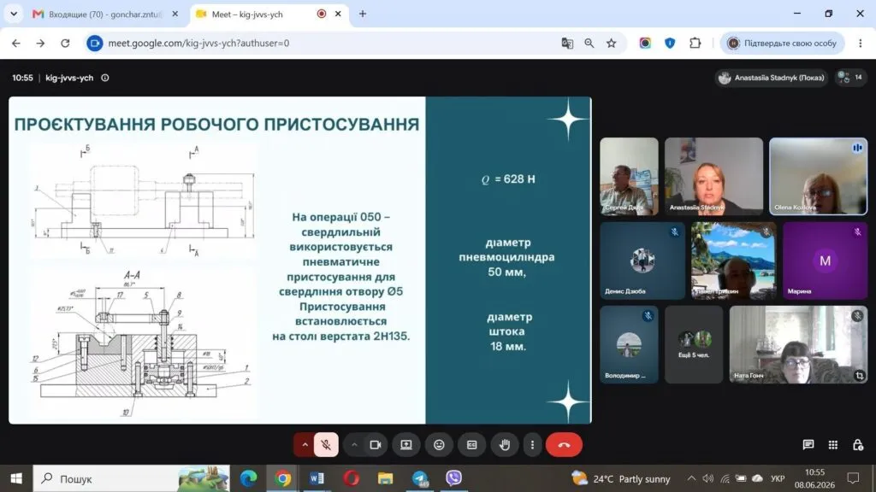Click Anastasiia Stadnyk presentation indicator
The height and width of the screenshot is (492, 876).
(x=772, y=78)
